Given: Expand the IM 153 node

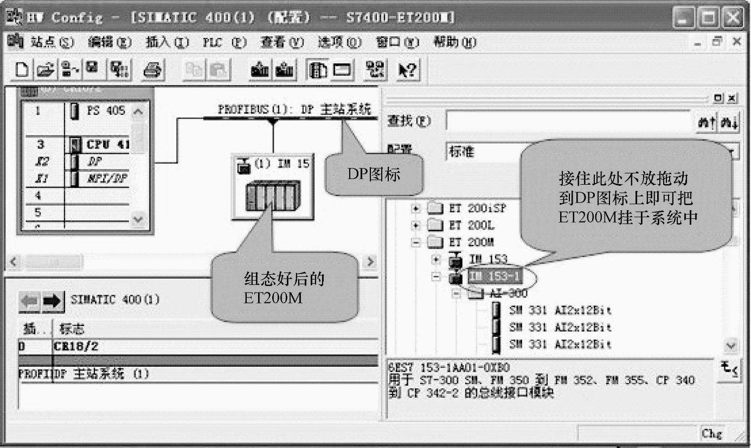Looking at the screenshot, I should point(437,259).
